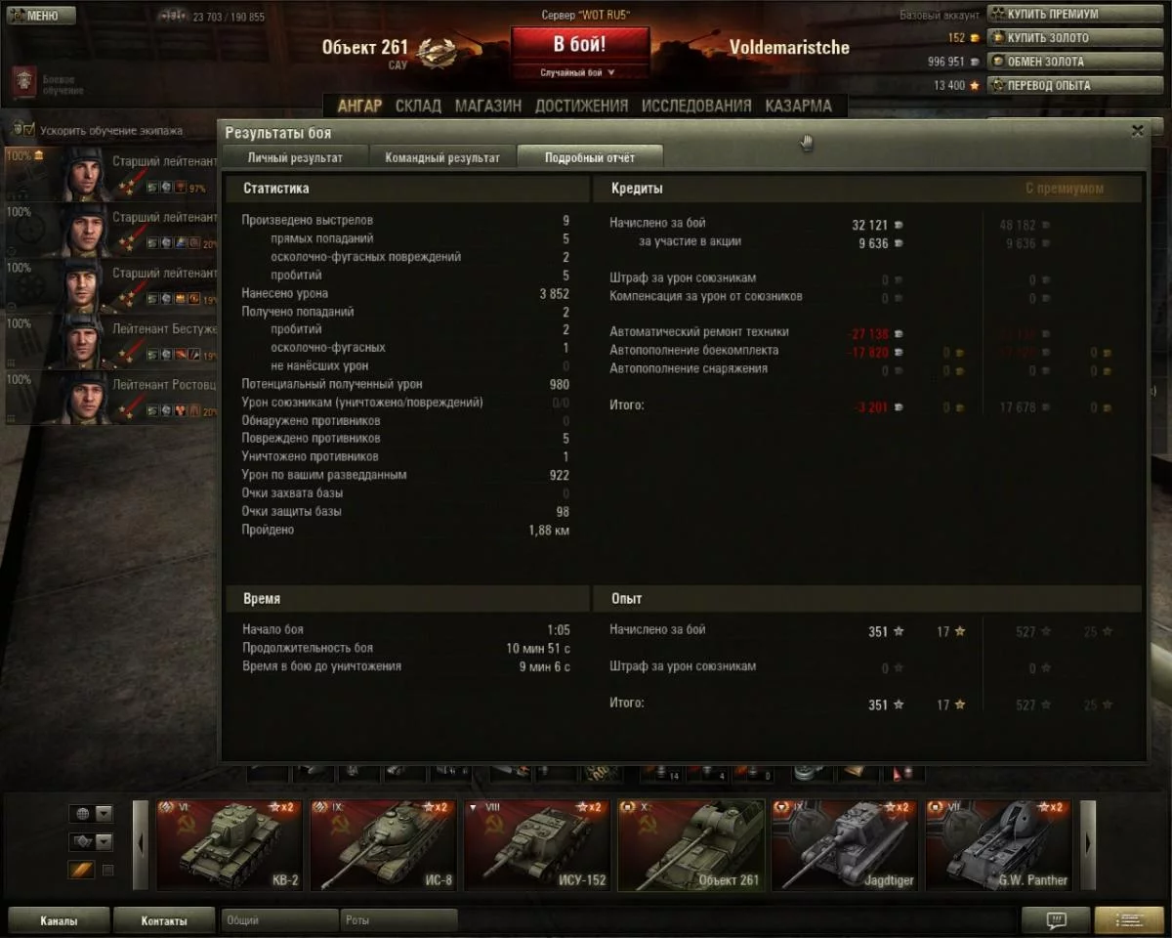This screenshot has width=1172, height=938.
Task: Click the x2 star bonus on КВ-2
Action: coord(280,807)
